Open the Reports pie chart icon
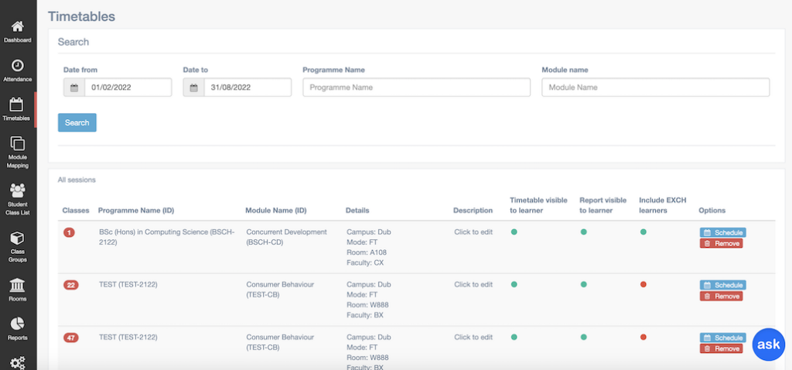The height and width of the screenshot is (370, 792). [17, 324]
